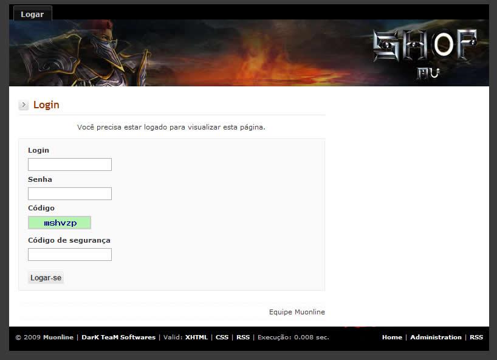Focus the Senha password field

point(70,194)
